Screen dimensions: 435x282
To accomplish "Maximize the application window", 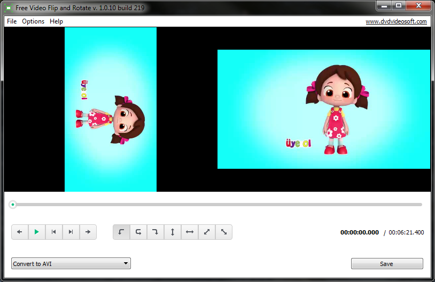I will (x=399, y=5).
